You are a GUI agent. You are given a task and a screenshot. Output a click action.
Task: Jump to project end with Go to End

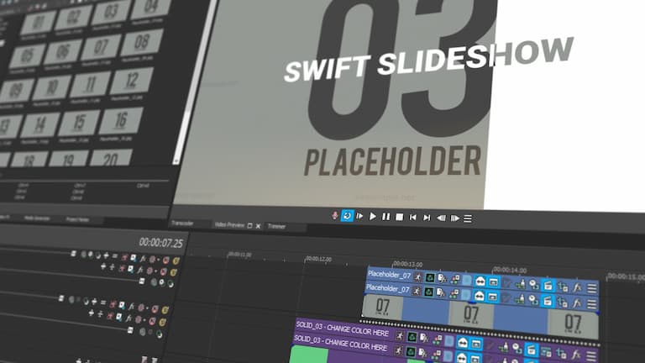[x=427, y=218]
